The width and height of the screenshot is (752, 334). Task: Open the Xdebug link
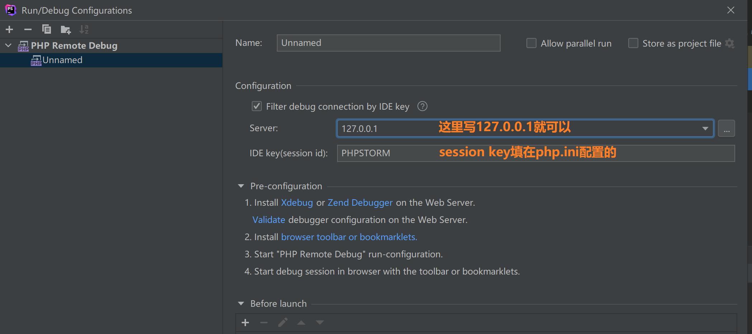click(297, 203)
